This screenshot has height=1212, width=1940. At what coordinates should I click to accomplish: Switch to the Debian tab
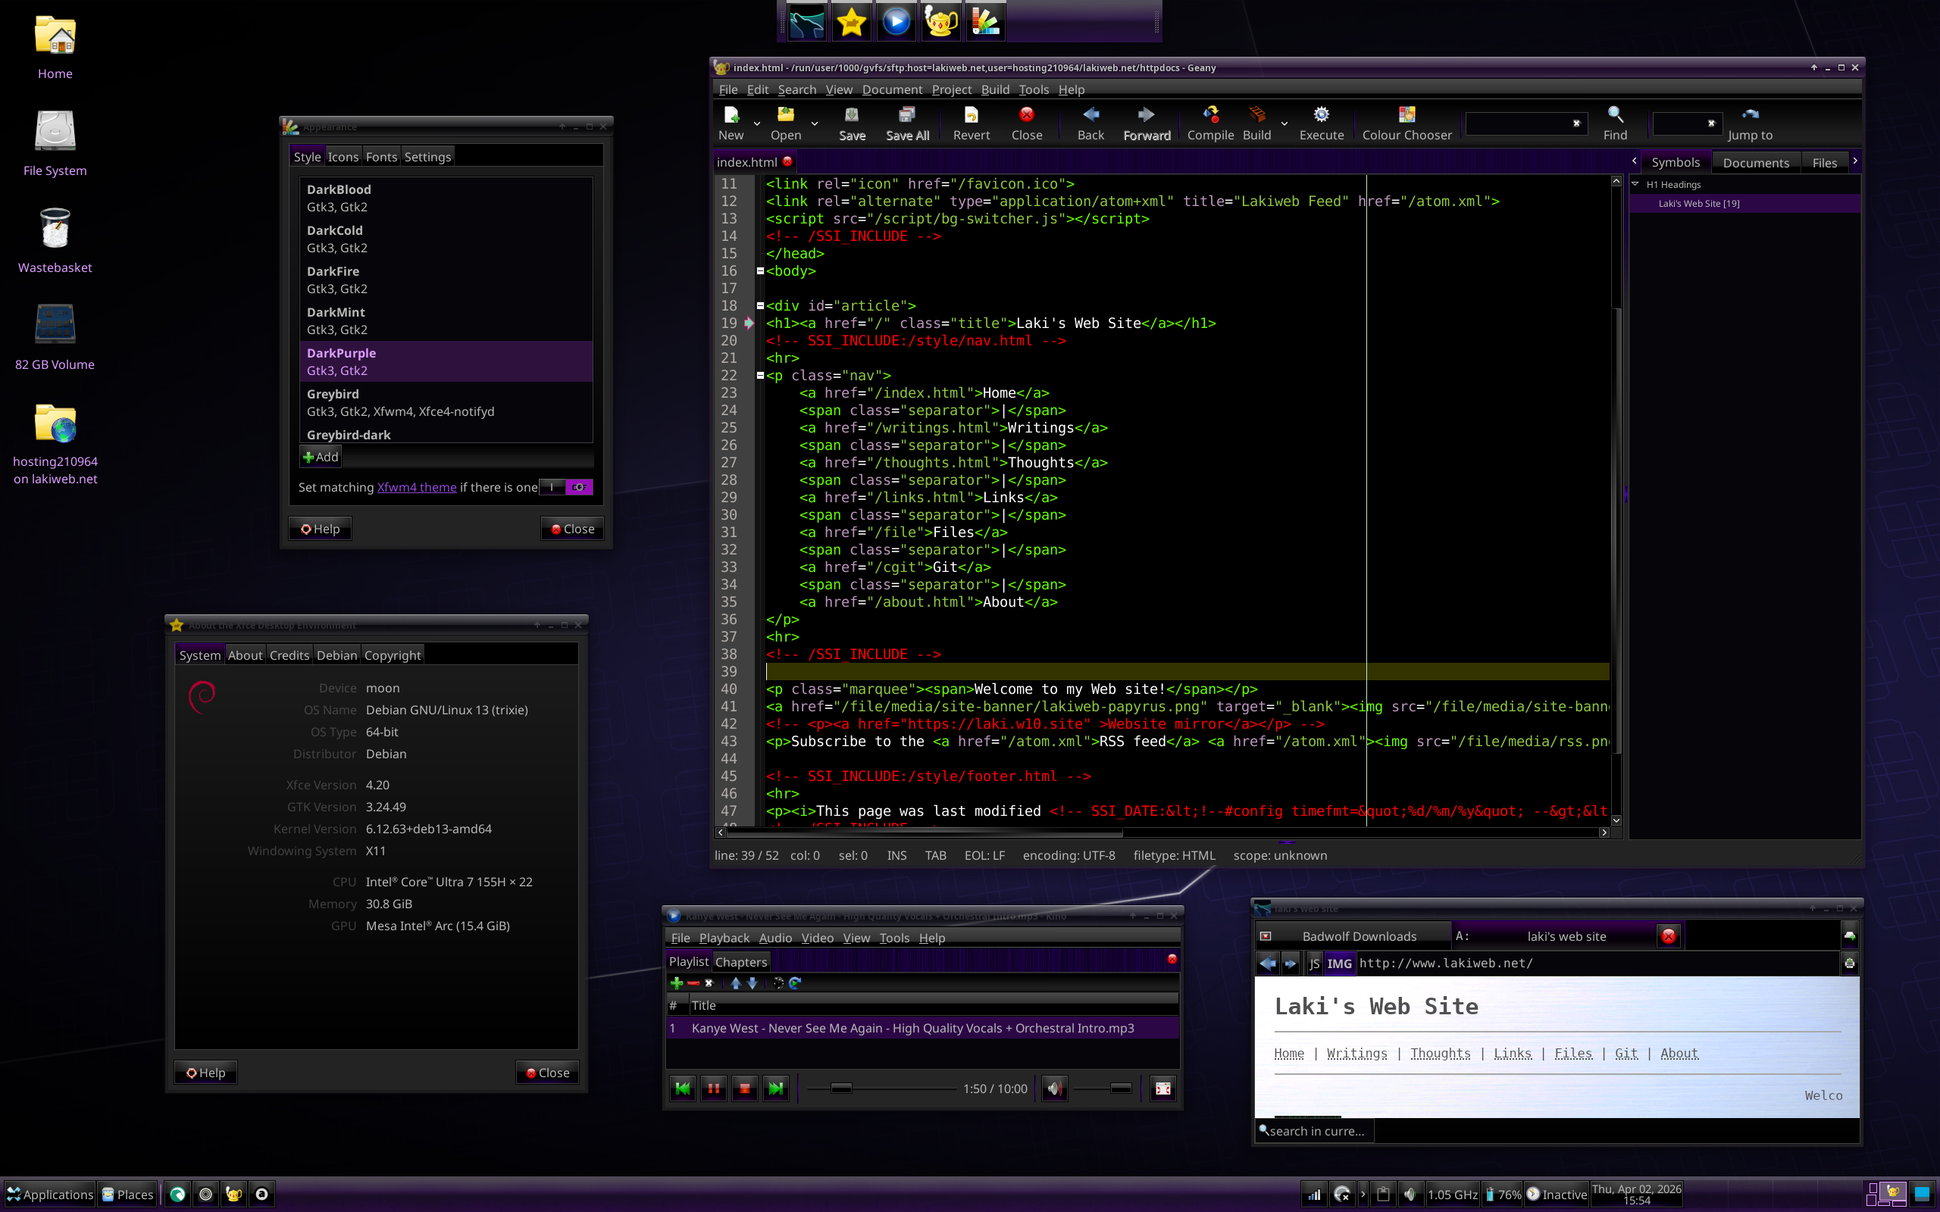[x=336, y=655]
